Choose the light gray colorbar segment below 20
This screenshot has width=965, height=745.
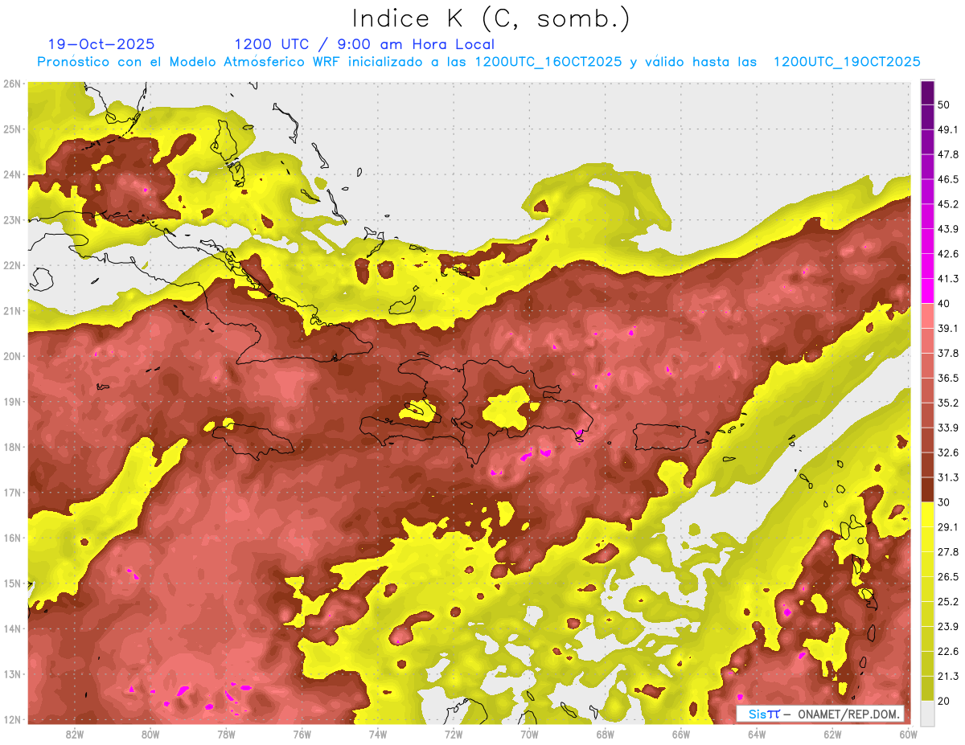point(927,713)
